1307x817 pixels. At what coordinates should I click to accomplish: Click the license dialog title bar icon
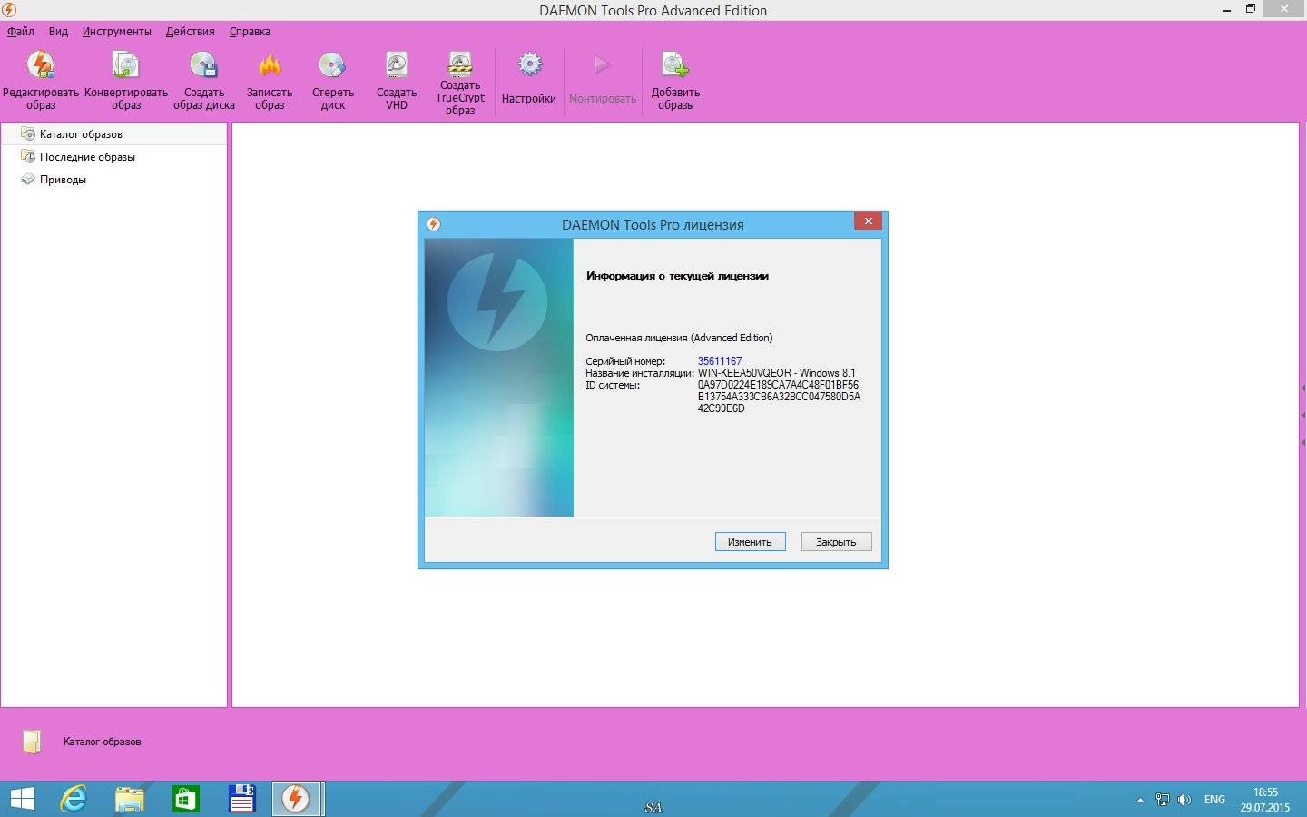click(434, 224)
